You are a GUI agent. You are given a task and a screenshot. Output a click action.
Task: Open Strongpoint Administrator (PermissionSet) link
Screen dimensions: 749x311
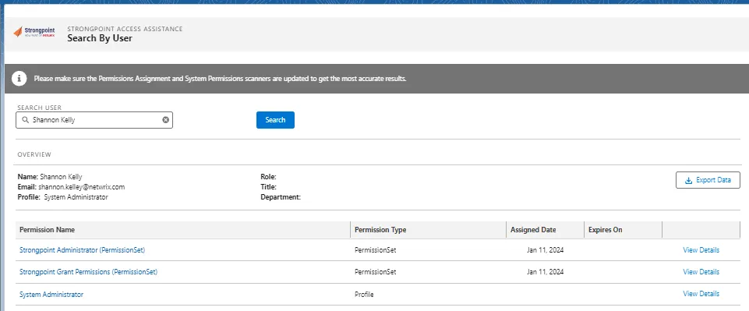[x=82, y=250]
